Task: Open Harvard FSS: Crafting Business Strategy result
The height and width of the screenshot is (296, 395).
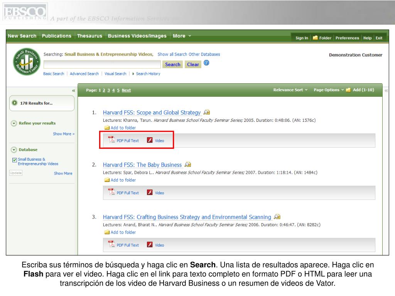Action: click(x=187, y=217)
